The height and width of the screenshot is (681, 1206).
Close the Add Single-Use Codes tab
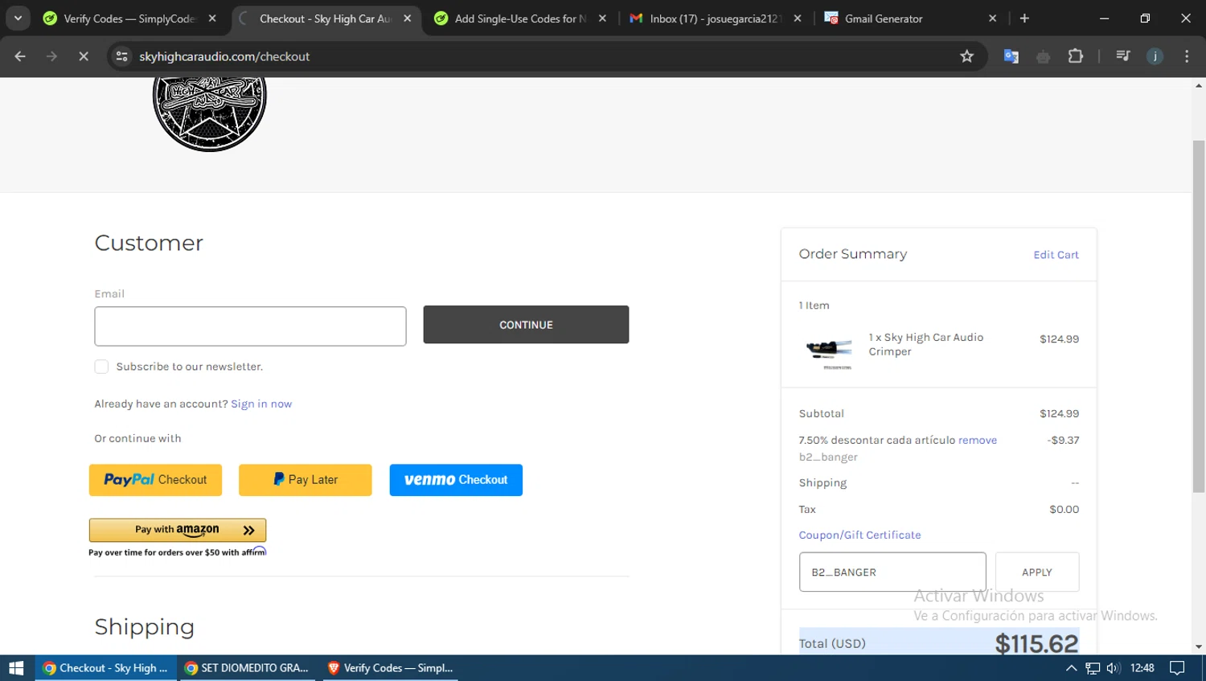602,18
